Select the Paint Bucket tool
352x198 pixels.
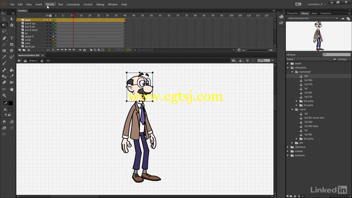pos(11,70)
